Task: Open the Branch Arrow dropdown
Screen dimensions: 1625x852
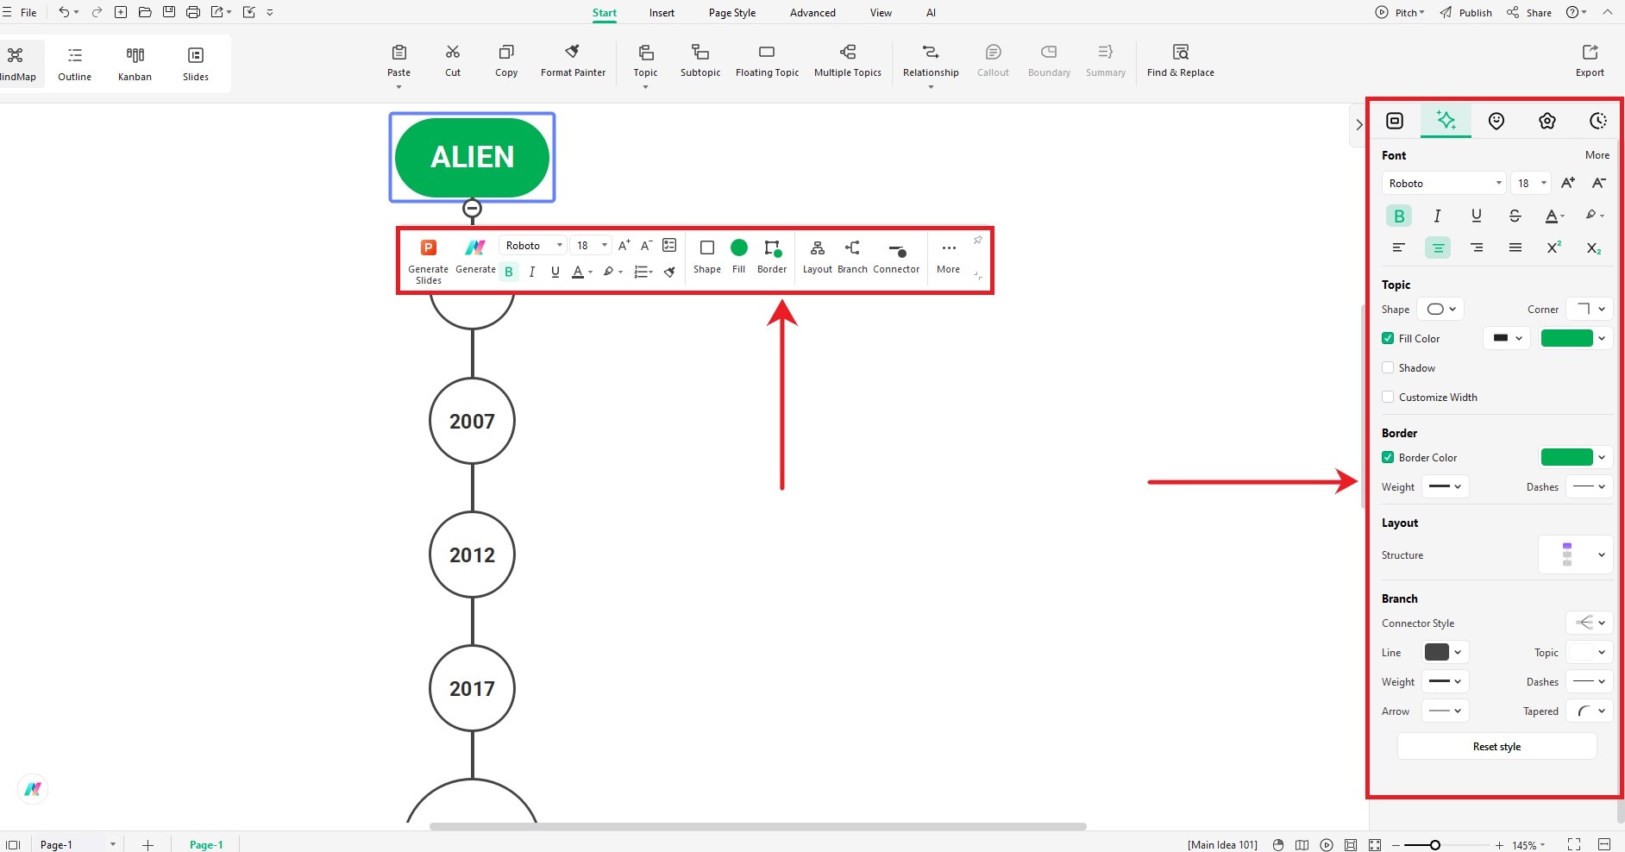Action: (1445, 711)
